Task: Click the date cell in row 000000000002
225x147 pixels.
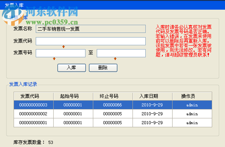Action: 152,114
